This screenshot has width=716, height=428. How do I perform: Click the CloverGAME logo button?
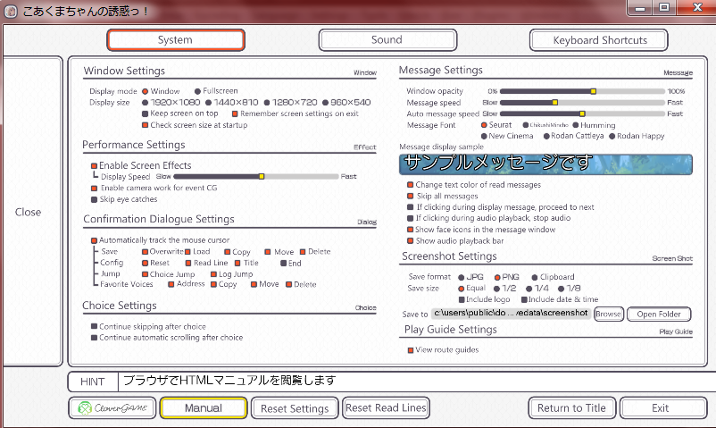[112, 407]
